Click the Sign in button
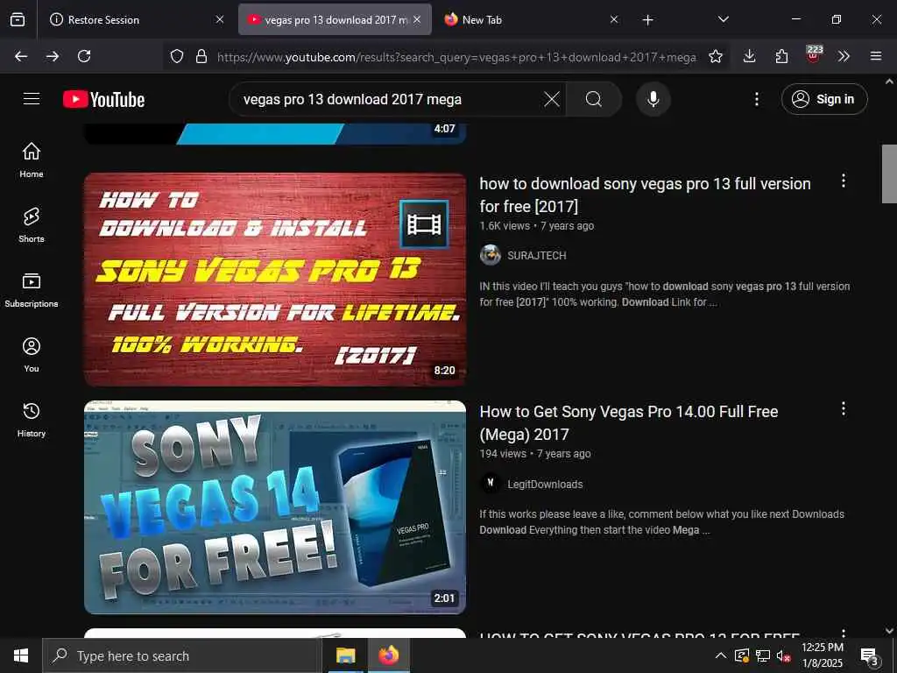 point(824,99)
